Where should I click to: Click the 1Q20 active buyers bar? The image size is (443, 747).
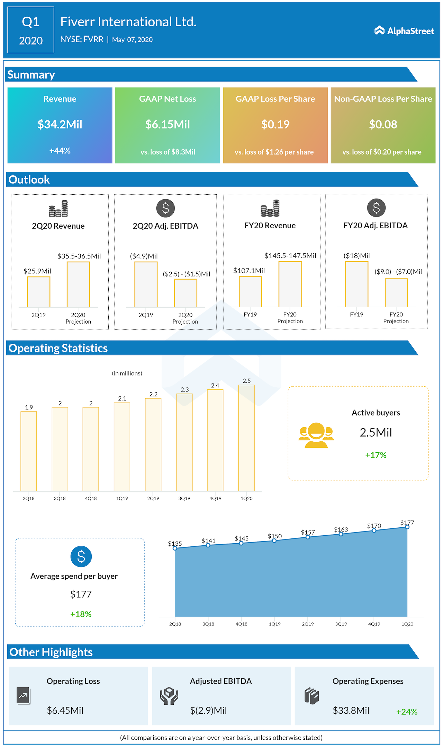(x=246, y=438)
